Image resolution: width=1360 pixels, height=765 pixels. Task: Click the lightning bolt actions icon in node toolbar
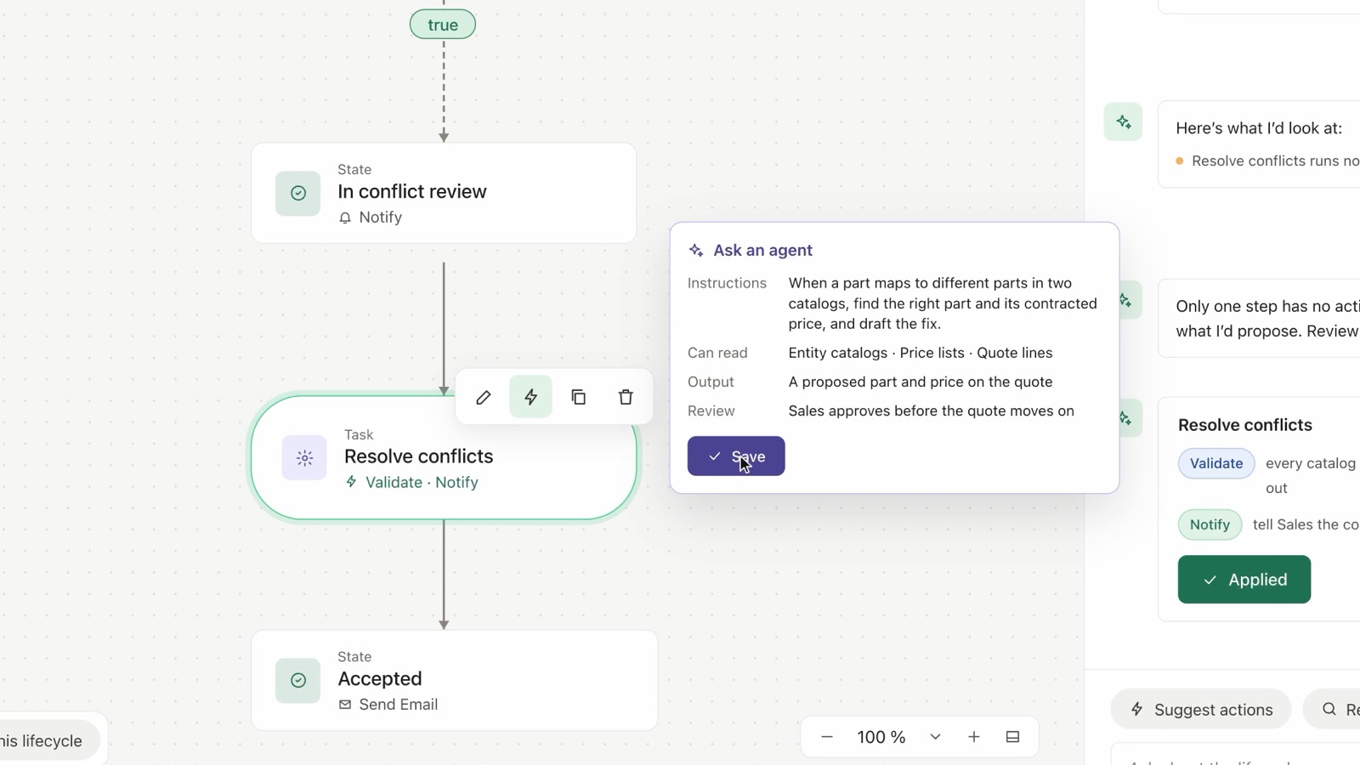(530, 397)
